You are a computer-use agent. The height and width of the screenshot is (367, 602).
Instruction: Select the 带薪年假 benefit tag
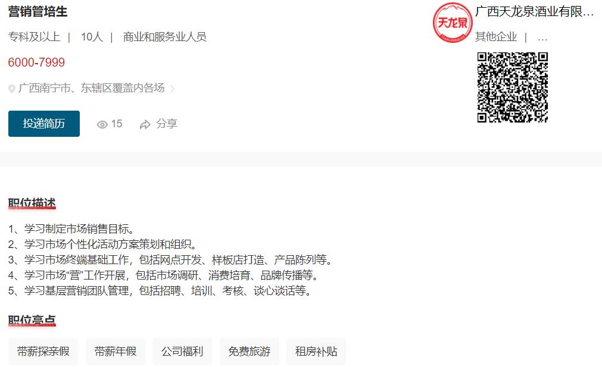[x=116, y=352]
